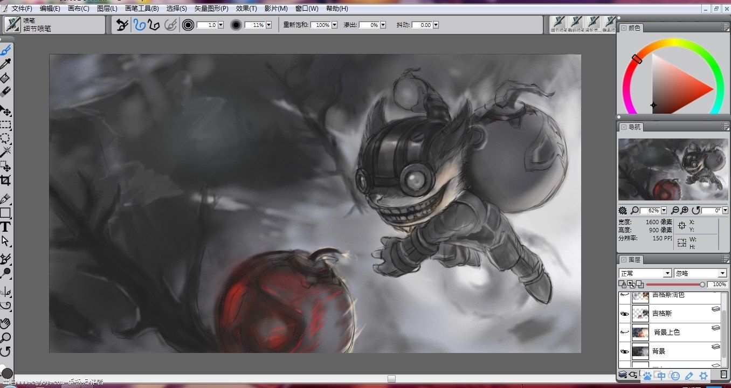Viewport: 731px width, 388px height.
Task: Open the 抖动 0.00 dropdown arrow
Action: pyautogui.click(x=436, y=25)
